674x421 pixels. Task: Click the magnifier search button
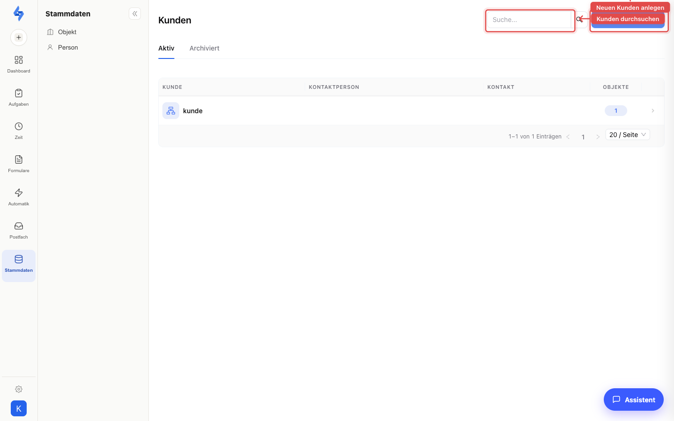pyautogui.click(x=579, y=20)
